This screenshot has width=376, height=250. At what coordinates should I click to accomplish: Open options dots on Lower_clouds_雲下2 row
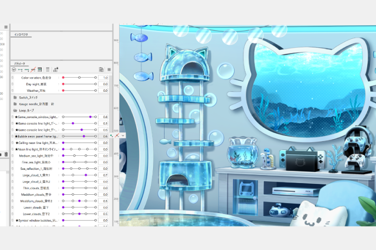[x=58, y=214]
